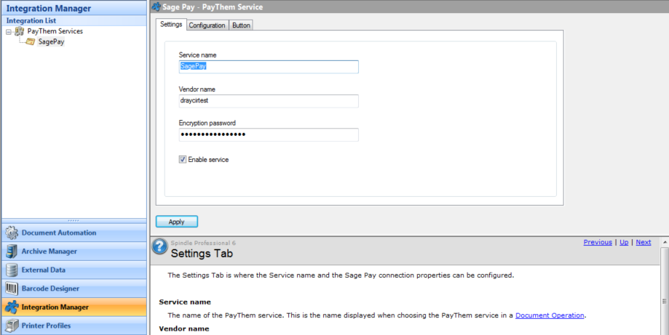Click the bold Vendor name help heading

click(184, 329)
